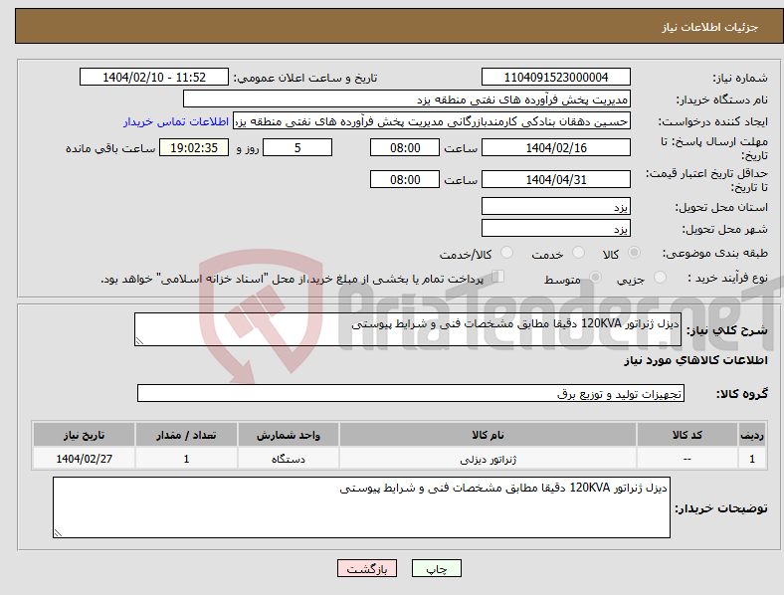Click the توضیحات خریدار text area
This screenshot has width=784, height=595.
(x=361, y=507)
